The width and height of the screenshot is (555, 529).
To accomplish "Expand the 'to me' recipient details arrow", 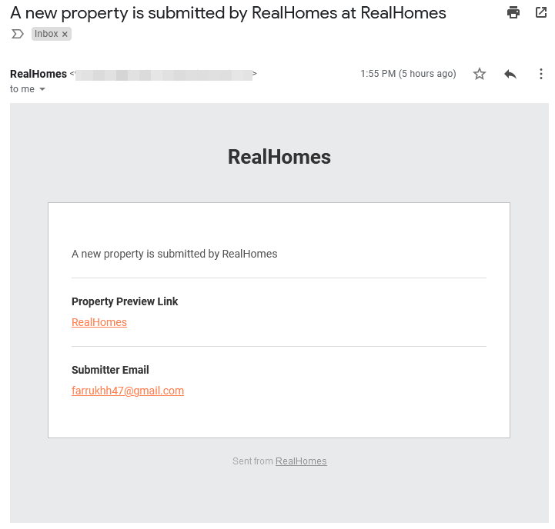I will click(x=42, y=89).
